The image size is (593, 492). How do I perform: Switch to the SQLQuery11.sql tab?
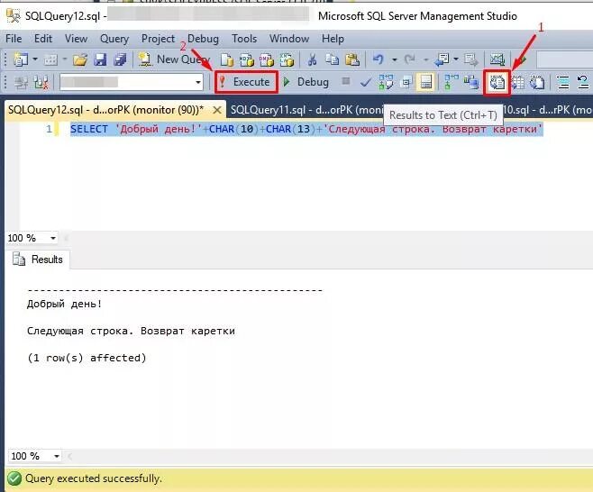[306, 110]
